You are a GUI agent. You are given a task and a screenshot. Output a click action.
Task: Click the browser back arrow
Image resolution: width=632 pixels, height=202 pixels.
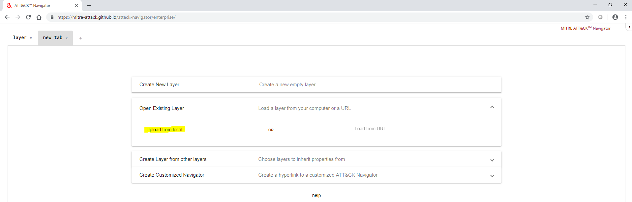[7, 17]
